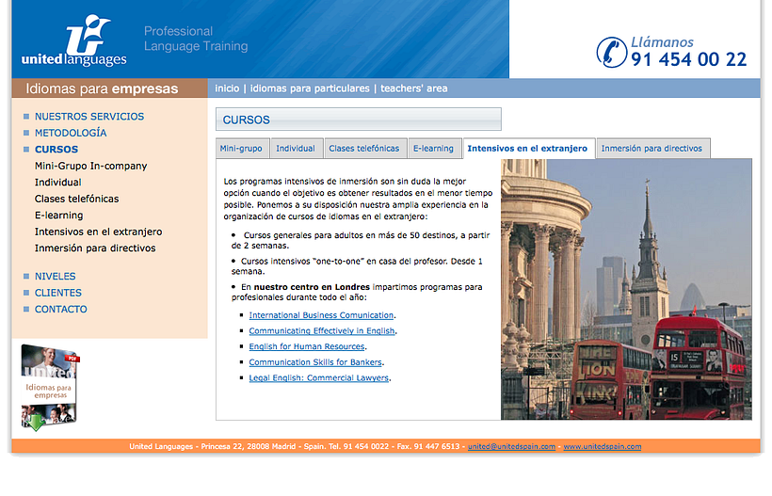The width and height of the screenshot is (772, 496).
Task: Open Communication Skills for Bankers link
Action: point(315,362)
